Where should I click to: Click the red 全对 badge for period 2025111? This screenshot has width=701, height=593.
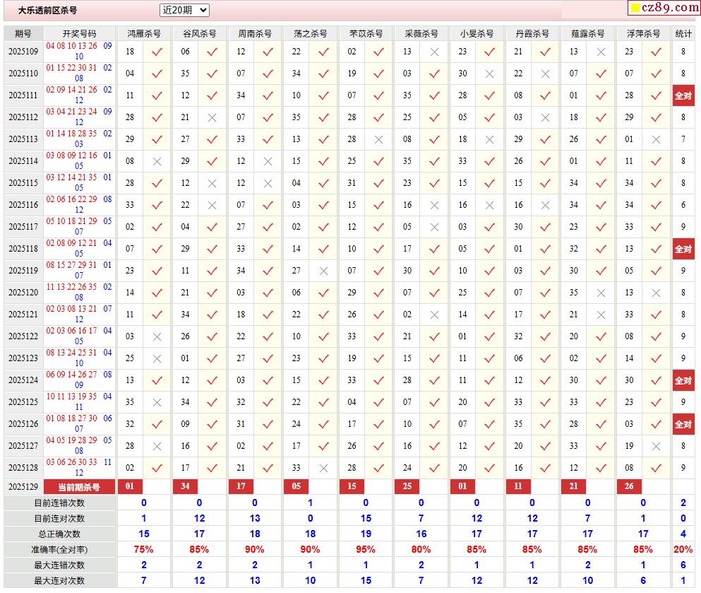pyautogui.click(x=683, y=95)
